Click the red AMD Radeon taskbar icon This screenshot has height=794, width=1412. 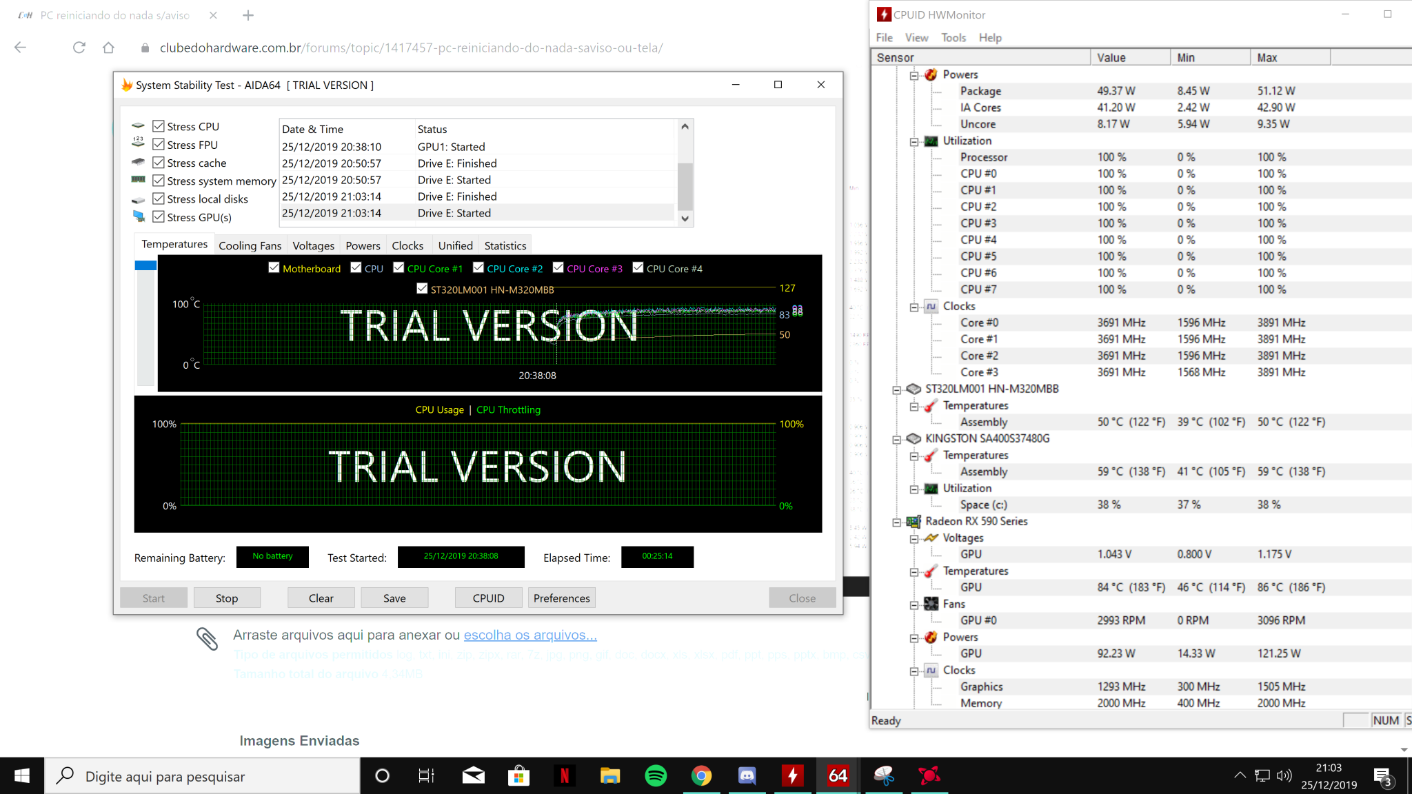click(x=929, y=776)
